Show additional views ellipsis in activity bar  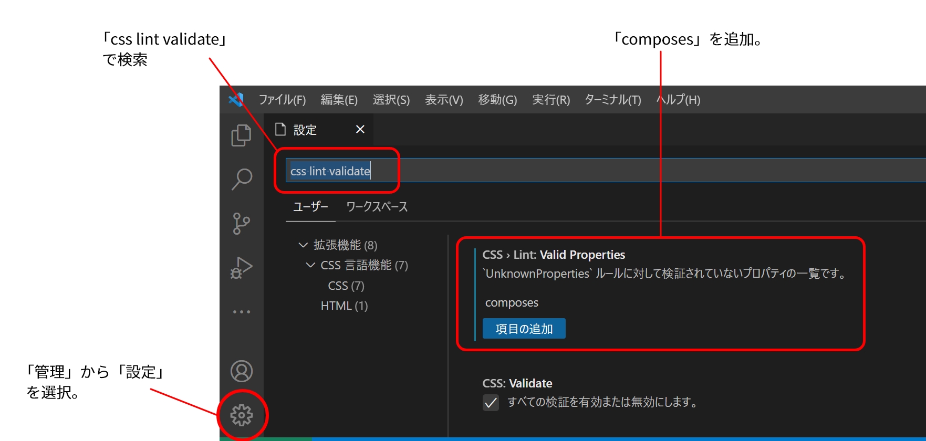(241, 312)
